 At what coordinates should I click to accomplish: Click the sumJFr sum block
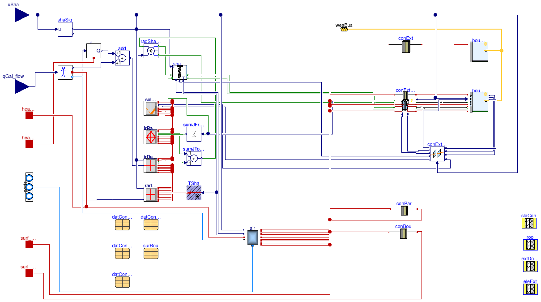[x=194, y=134]
